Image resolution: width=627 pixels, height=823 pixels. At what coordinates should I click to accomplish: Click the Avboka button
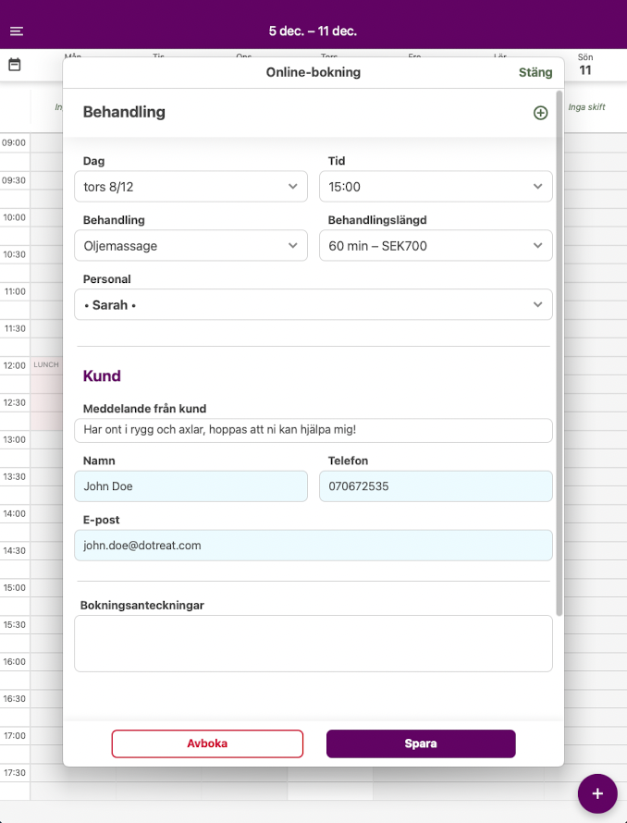point(207,743)
